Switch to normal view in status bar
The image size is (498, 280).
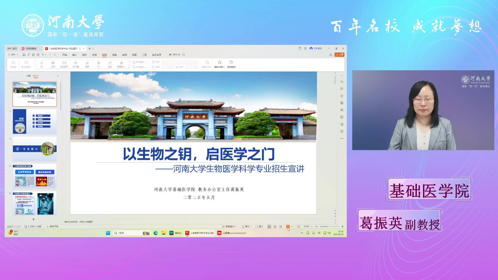pyautogui.click(x=269, y=227)
